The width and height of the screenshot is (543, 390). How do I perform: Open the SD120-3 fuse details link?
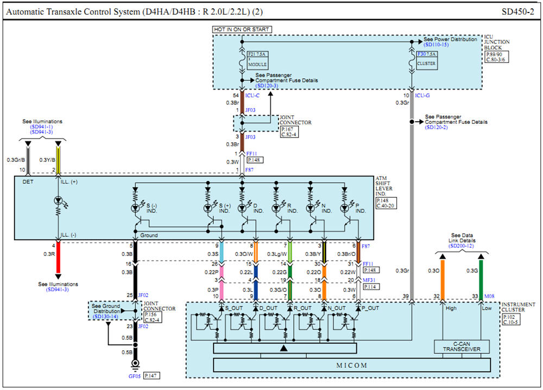pyautogui.click(x=267, y=86)
